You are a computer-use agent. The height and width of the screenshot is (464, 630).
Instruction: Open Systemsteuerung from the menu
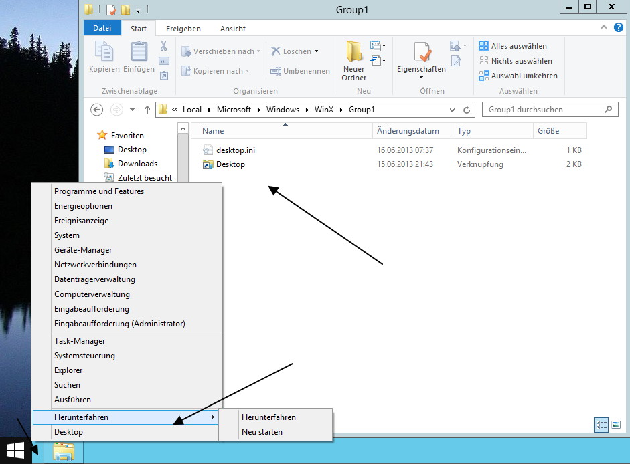point(126,356)
